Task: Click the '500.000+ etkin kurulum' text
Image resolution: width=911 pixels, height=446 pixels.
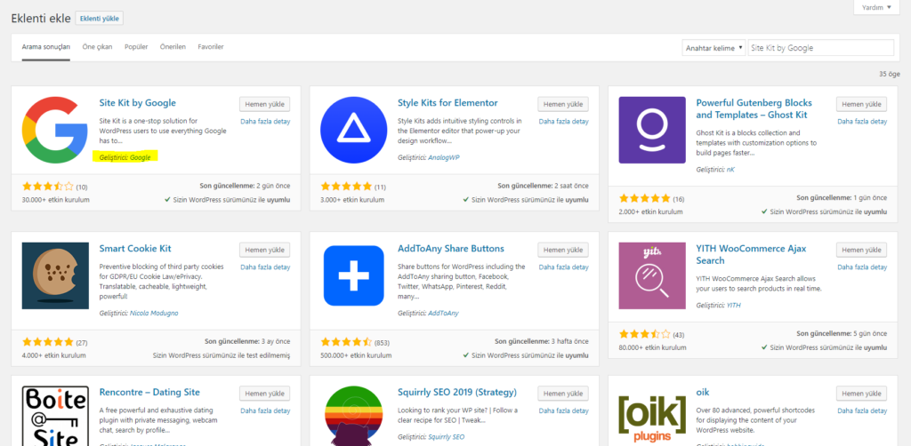Action: pyautogui.click(x=356, y=355)
